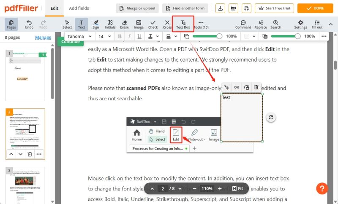
Task: Open the font size 14 dropdown
Action: coord(104,36)
